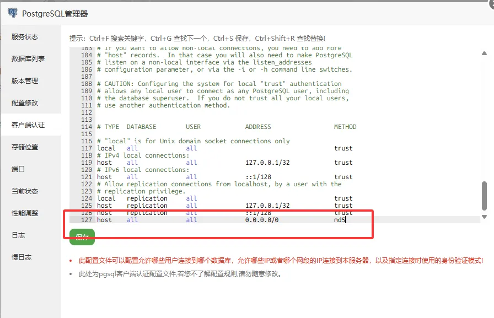The image size is (494, 318).
Task: Click 127.0.0.1/32 on line 119
Action: (x=267, y=163)
